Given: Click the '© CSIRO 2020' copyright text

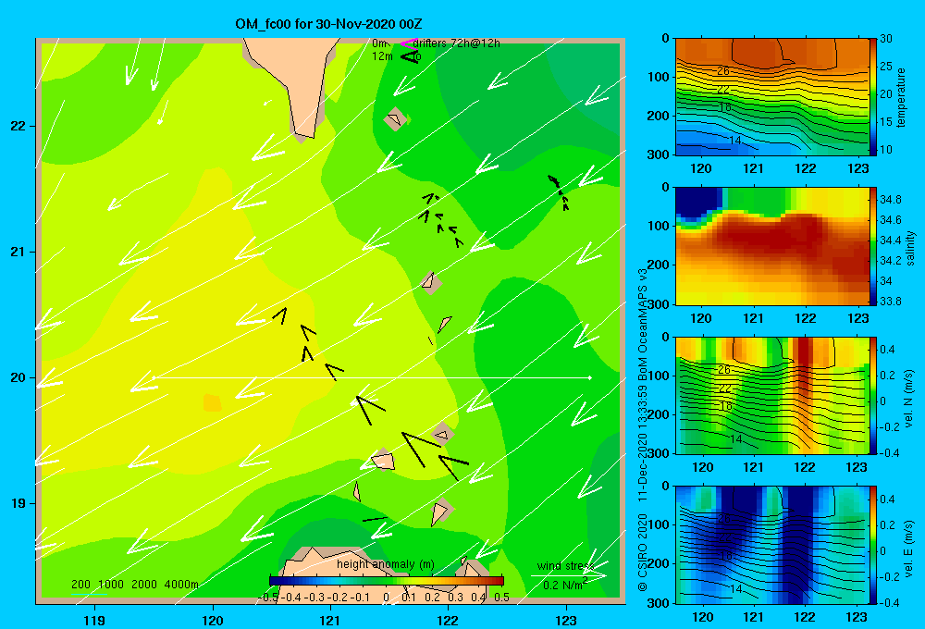Looking at the screenshot, I should (643, 552).
